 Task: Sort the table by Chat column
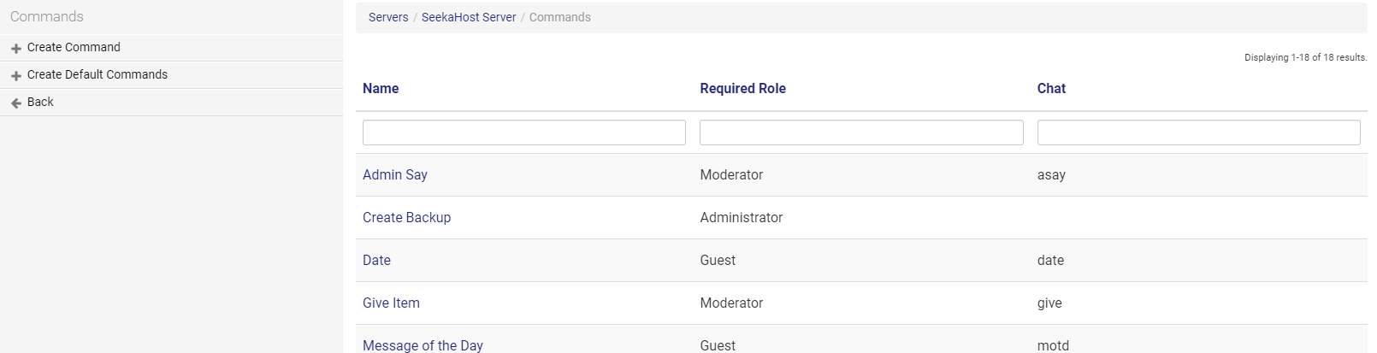point(1051,88)
